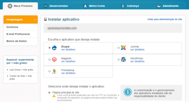Open Domínios in the sidebar menu
Image resolution: width=189 pixels, height=102 pixels.
point(21,27)
